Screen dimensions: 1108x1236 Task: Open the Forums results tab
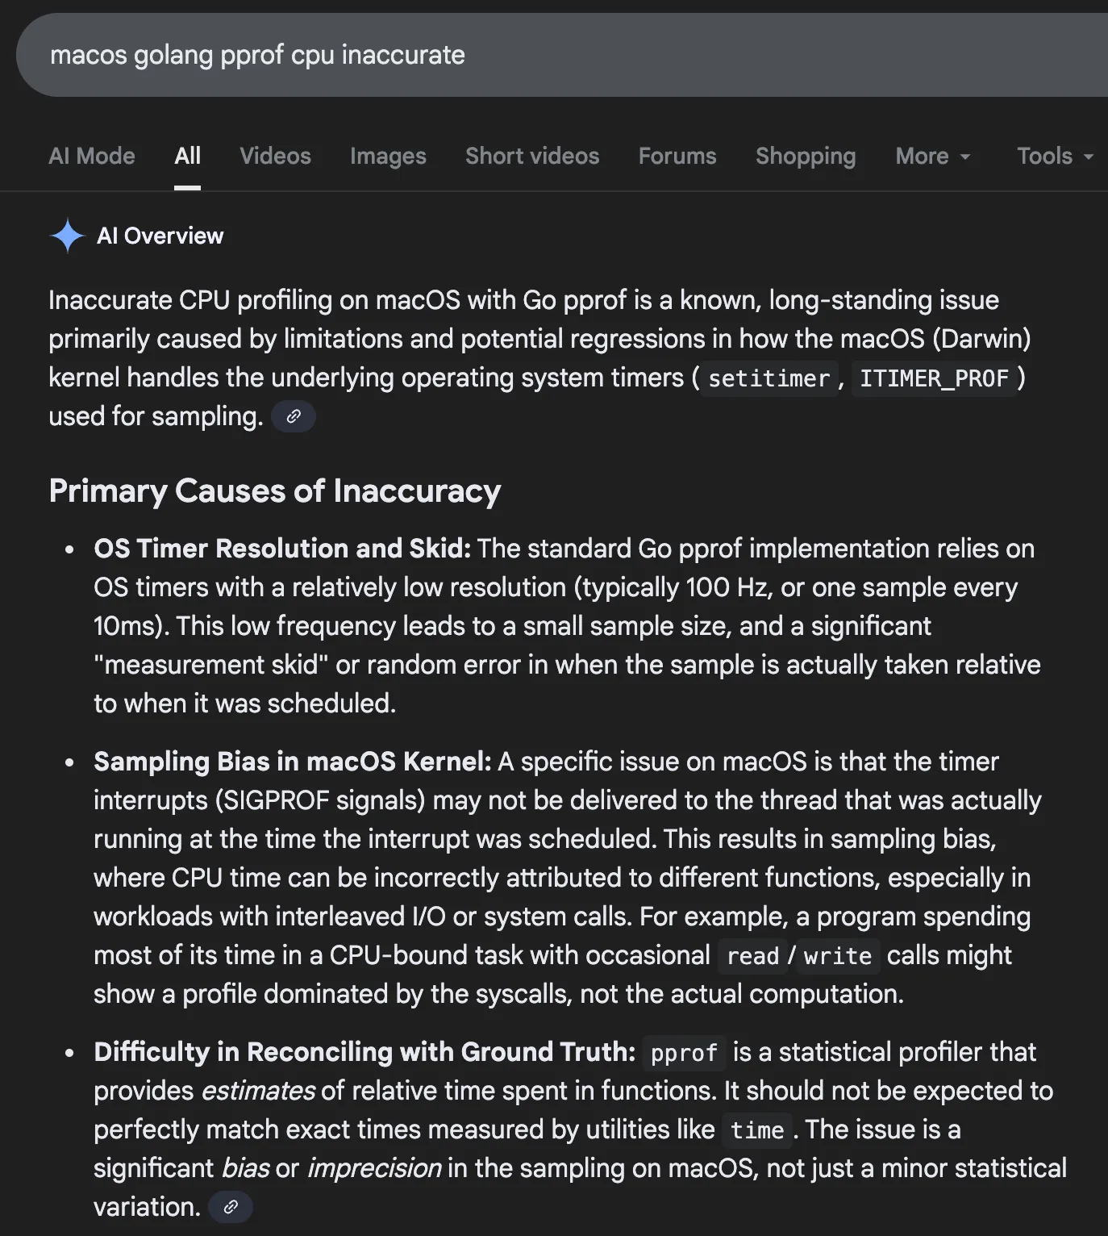[677, 156]
